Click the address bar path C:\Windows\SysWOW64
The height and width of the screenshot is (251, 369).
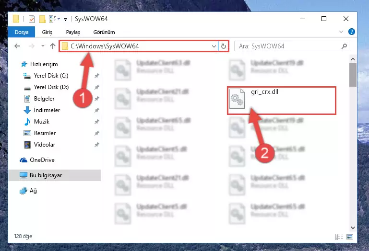pyautogui.click(x=105, y=46)
